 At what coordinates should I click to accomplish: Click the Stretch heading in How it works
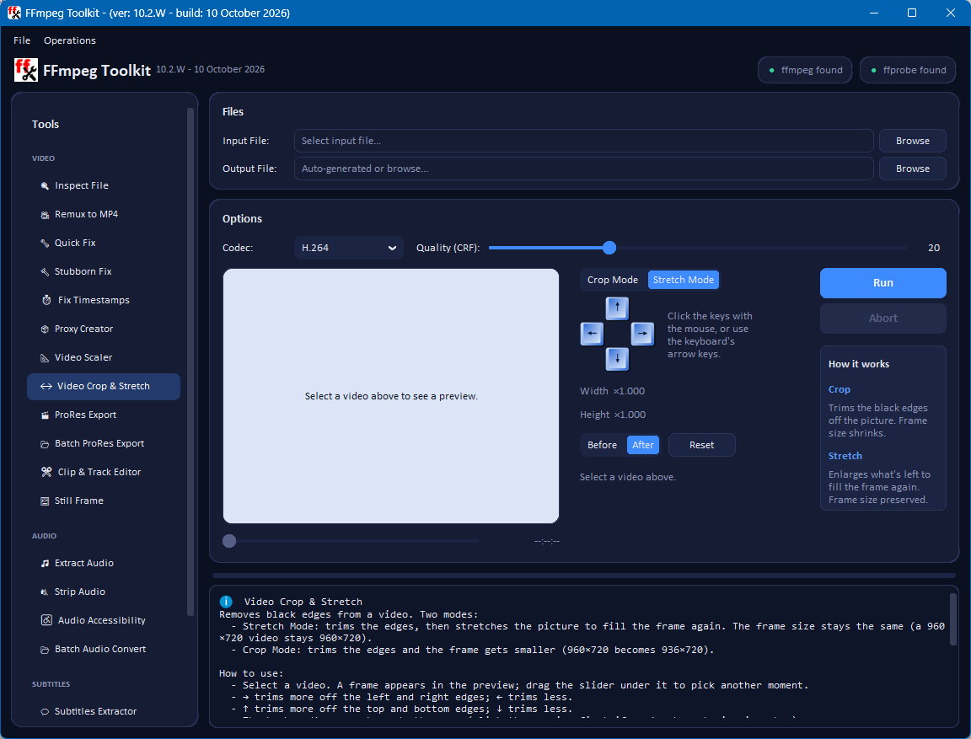point(845,456)
